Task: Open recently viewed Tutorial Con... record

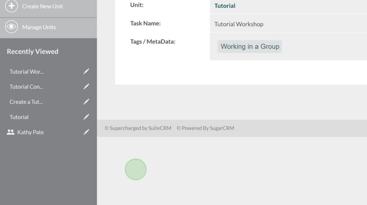Action: [26, 87]
